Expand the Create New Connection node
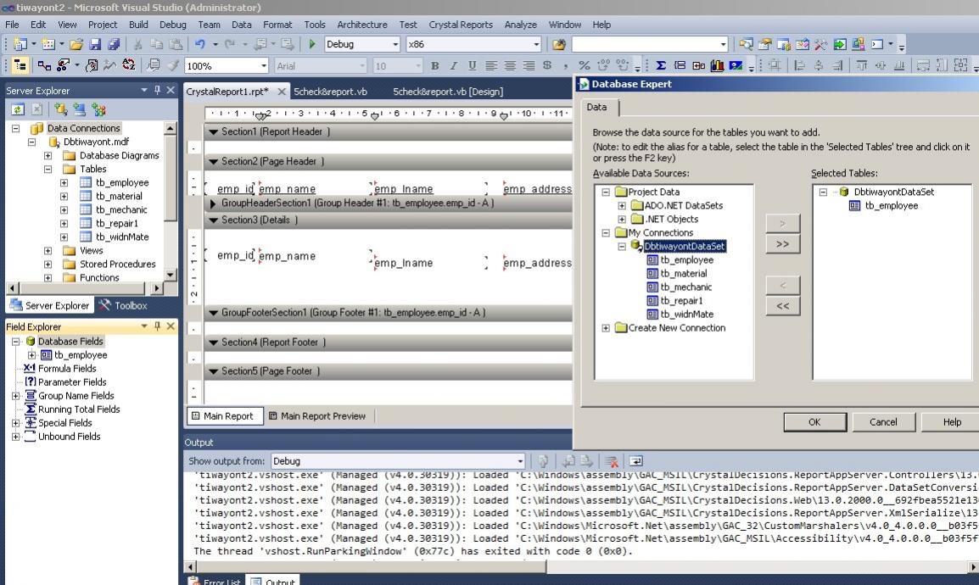The image size is (979, 585). click(606, 328)
